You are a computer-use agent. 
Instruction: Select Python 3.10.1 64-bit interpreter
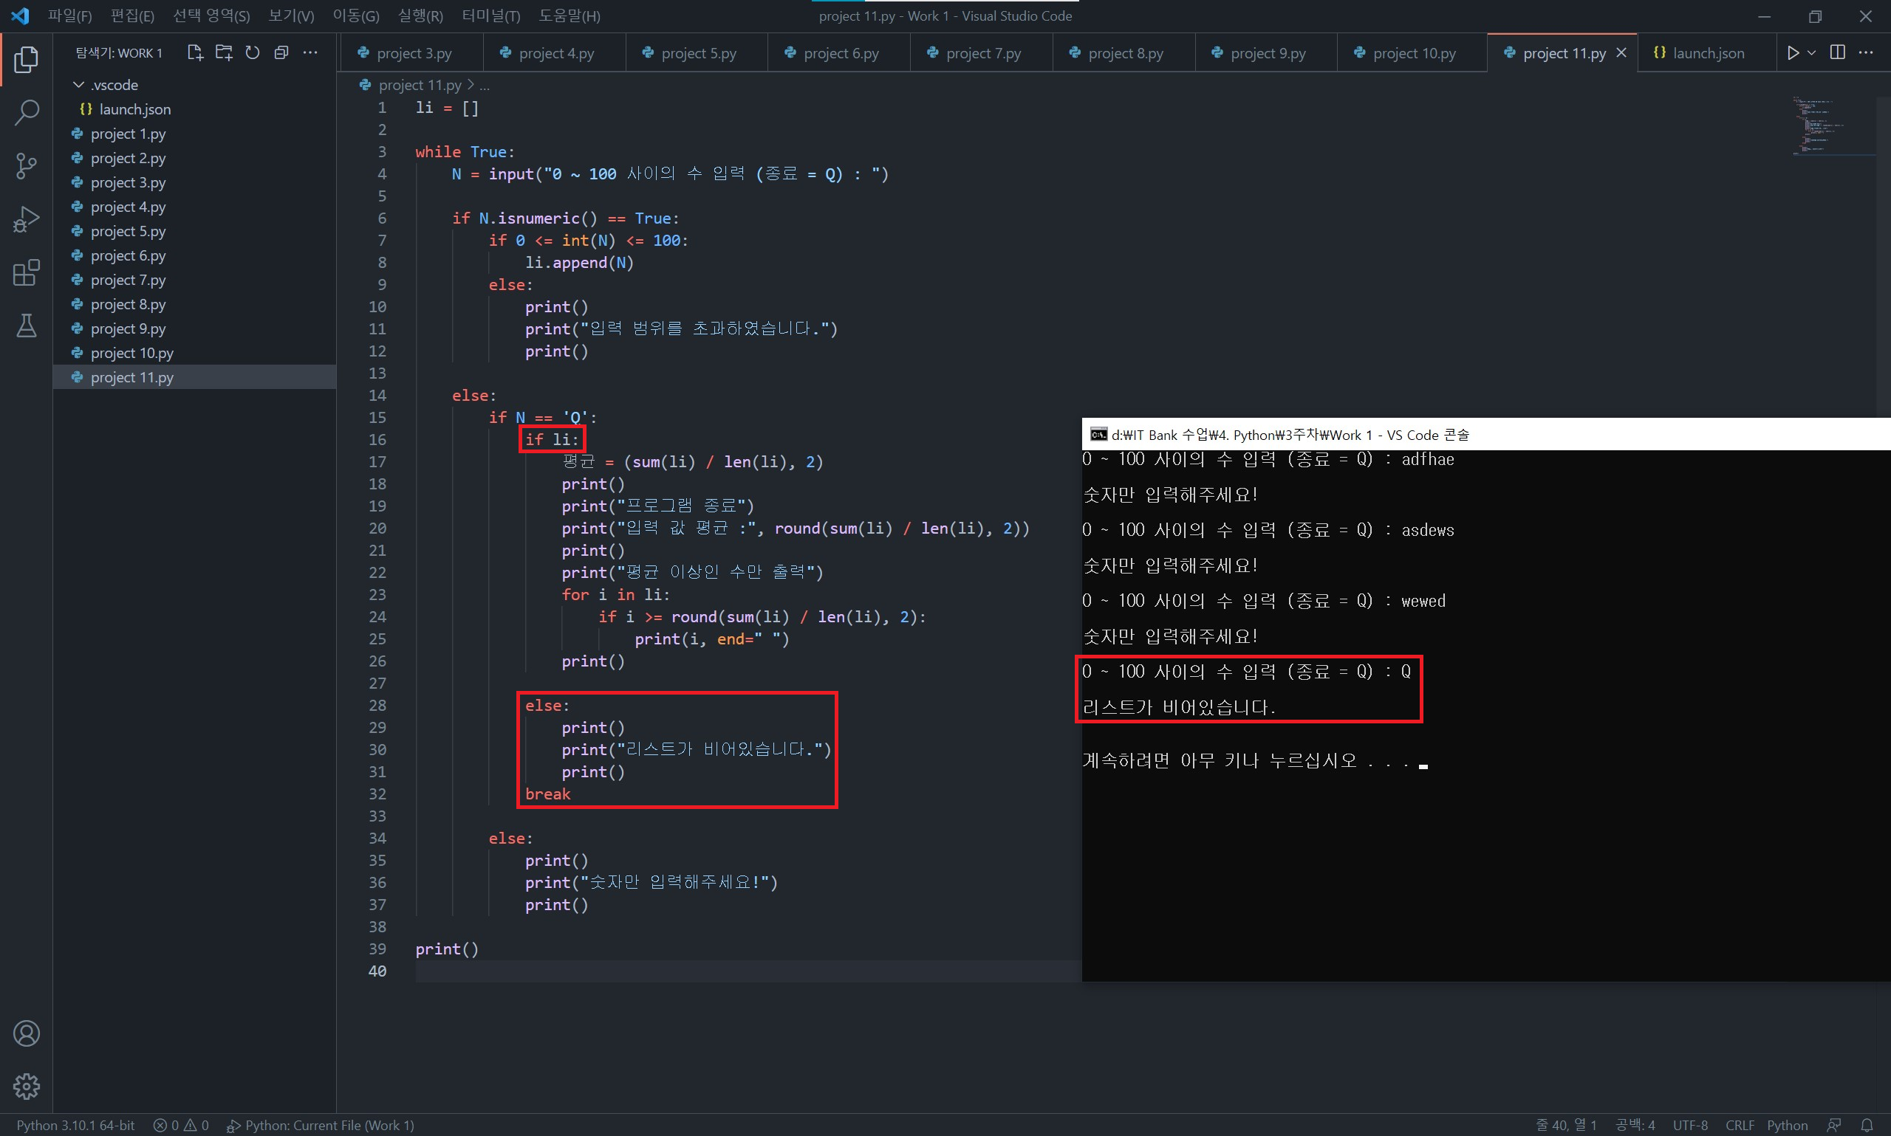click(x=75, y=1124)
